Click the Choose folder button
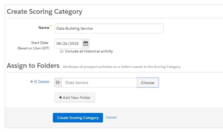 [x=148, y=83]
